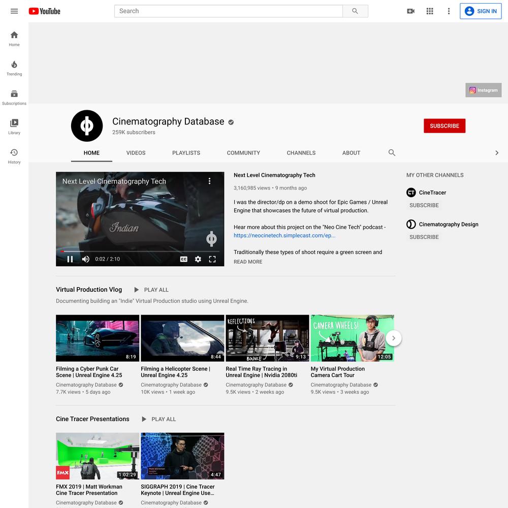The image size is (508, 508).
Task: Subscribe to the Cinematography Design channel
Action: [424, 237]
